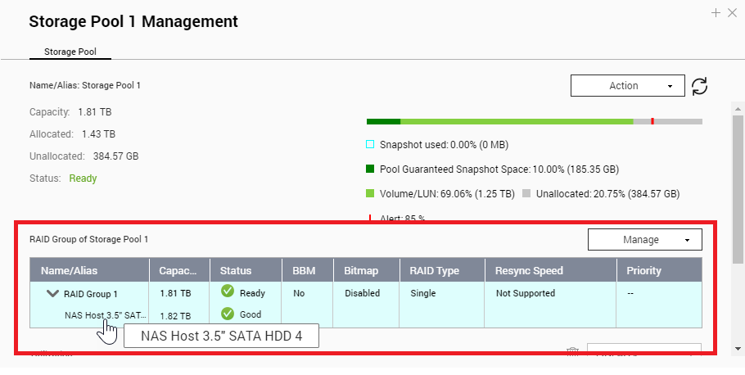Open the Manage dropdown menu
The height and width of the screenshot is (375, 745).
coord(644,240)
